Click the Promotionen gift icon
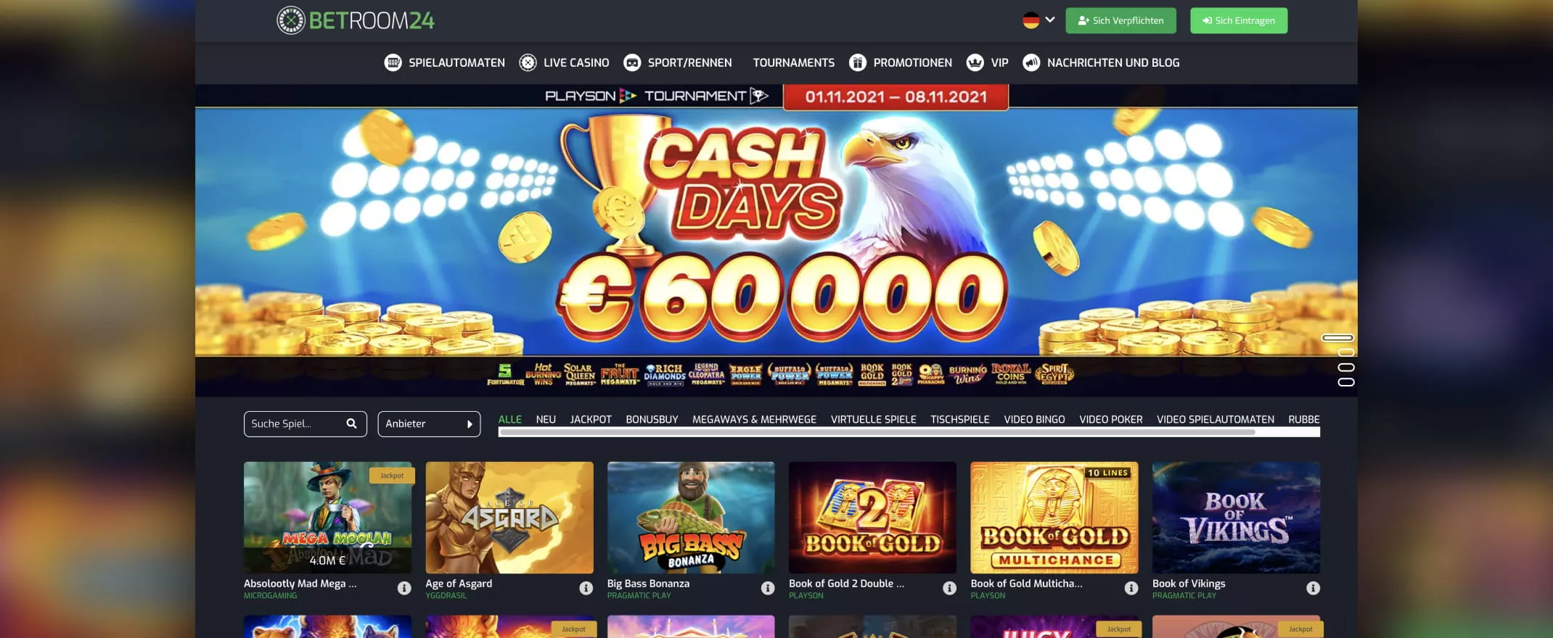 858,62
